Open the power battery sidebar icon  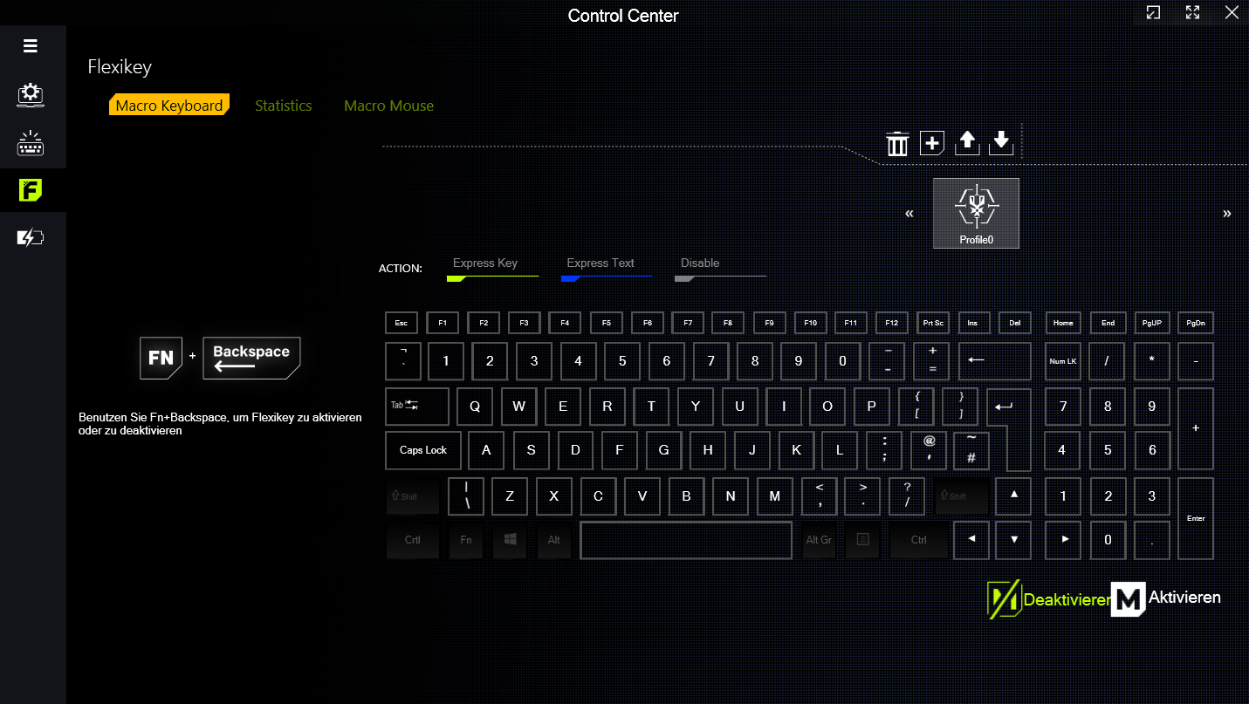tap(31, 237)
